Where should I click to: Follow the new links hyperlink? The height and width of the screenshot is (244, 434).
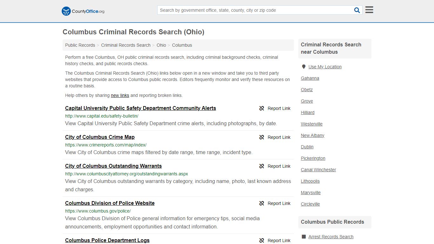click(120, 95)
